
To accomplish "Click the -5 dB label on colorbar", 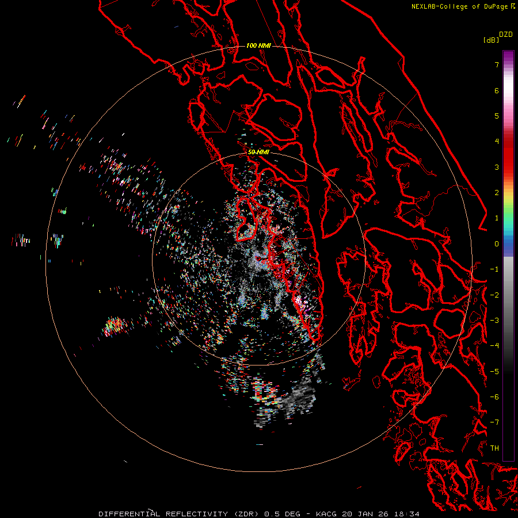I will coord(494,371).
